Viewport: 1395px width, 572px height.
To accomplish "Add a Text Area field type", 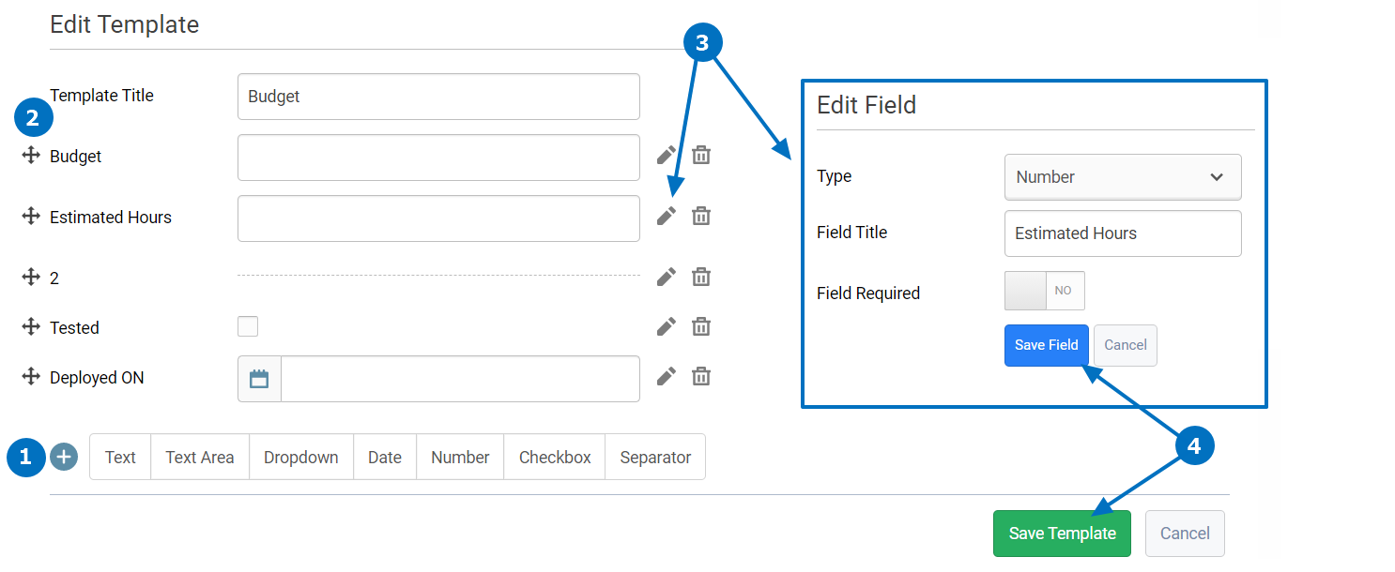I will [x=199, y=458].
